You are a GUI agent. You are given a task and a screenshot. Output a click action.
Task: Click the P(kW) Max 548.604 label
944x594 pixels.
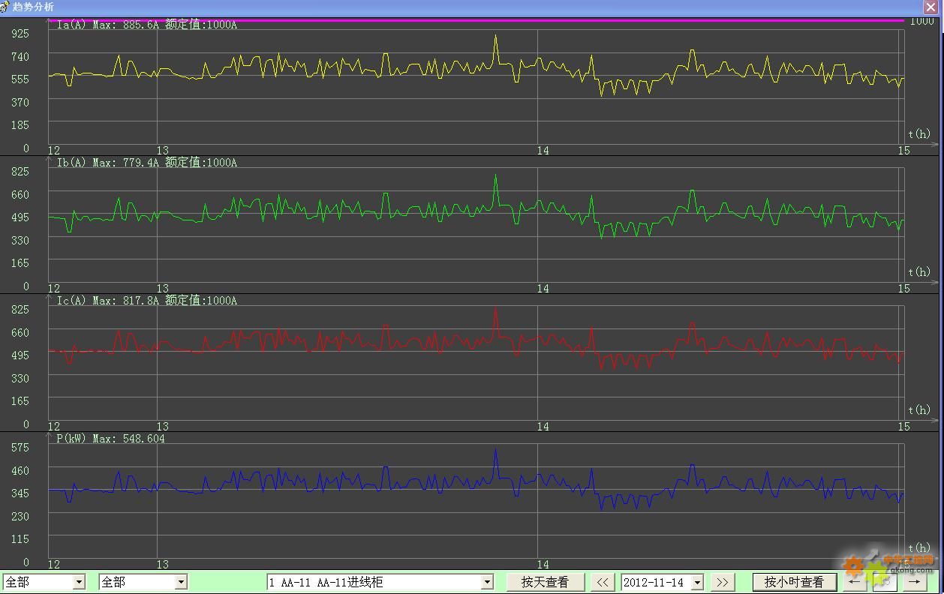110,439
